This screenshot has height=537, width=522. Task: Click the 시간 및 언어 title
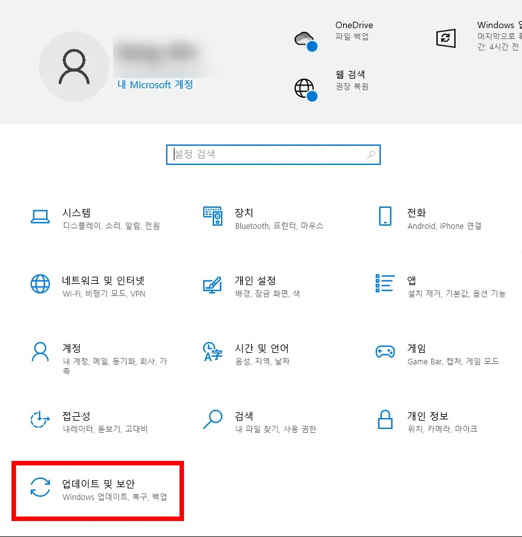point(262,348)
